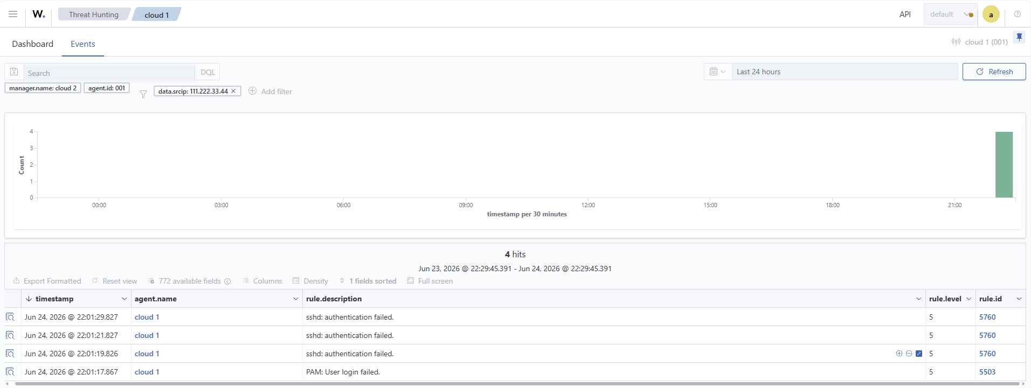Viewport: 1031px width, 388px height.
Task: Filter for value plus icon in third row
Action: coord(899,354)
